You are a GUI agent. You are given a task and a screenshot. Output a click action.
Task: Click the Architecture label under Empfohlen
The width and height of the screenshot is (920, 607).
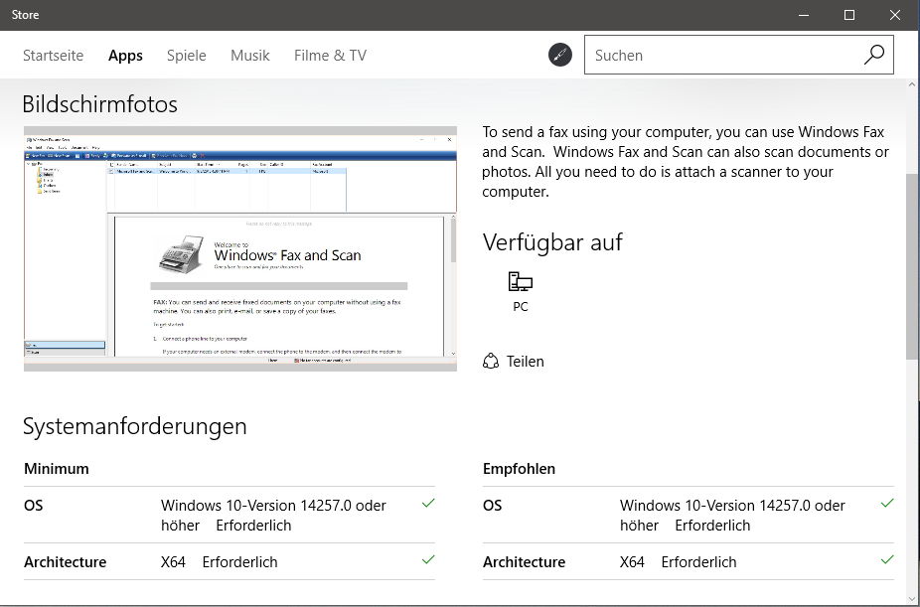[x=524, y=562]
